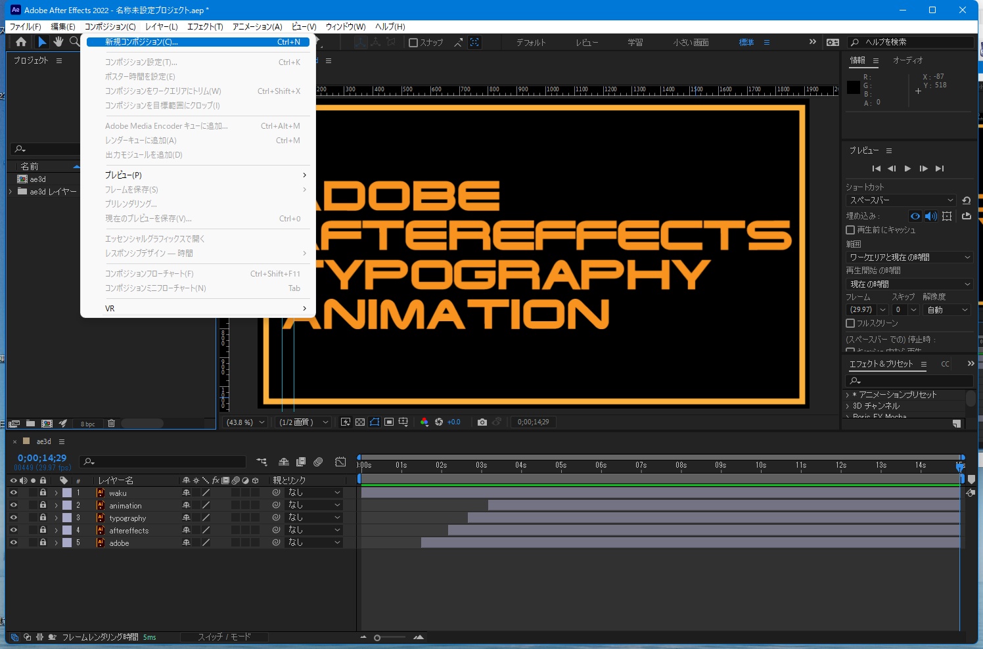Image resolution: width=983 pixels, height=649 pixels.
Task: Open the composition mini-flowchart in timeline
Action: coord(262,462)
